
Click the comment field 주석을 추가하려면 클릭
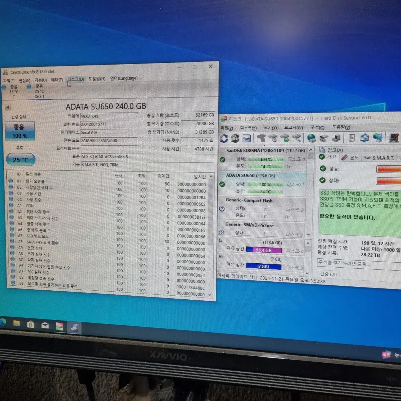click(x=359, y=264)
